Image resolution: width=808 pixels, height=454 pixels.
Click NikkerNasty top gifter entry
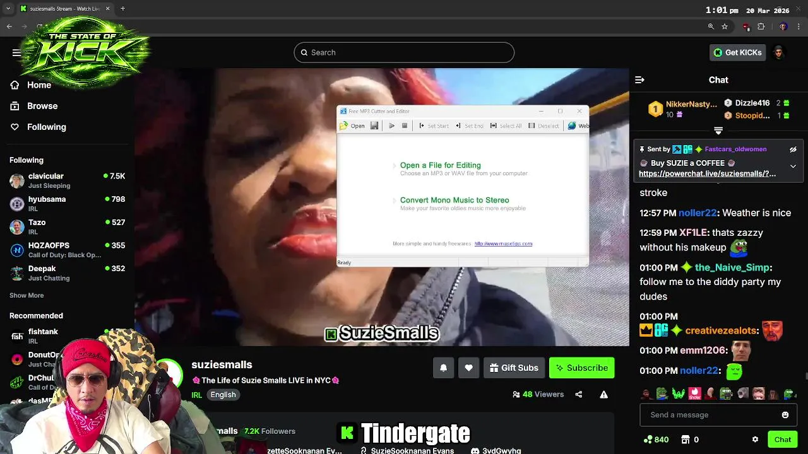tap(684, 109)
